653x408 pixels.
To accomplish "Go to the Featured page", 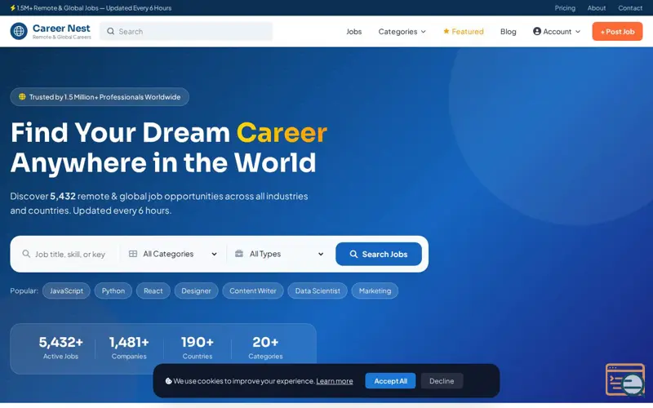I will (x=463, y=32).
